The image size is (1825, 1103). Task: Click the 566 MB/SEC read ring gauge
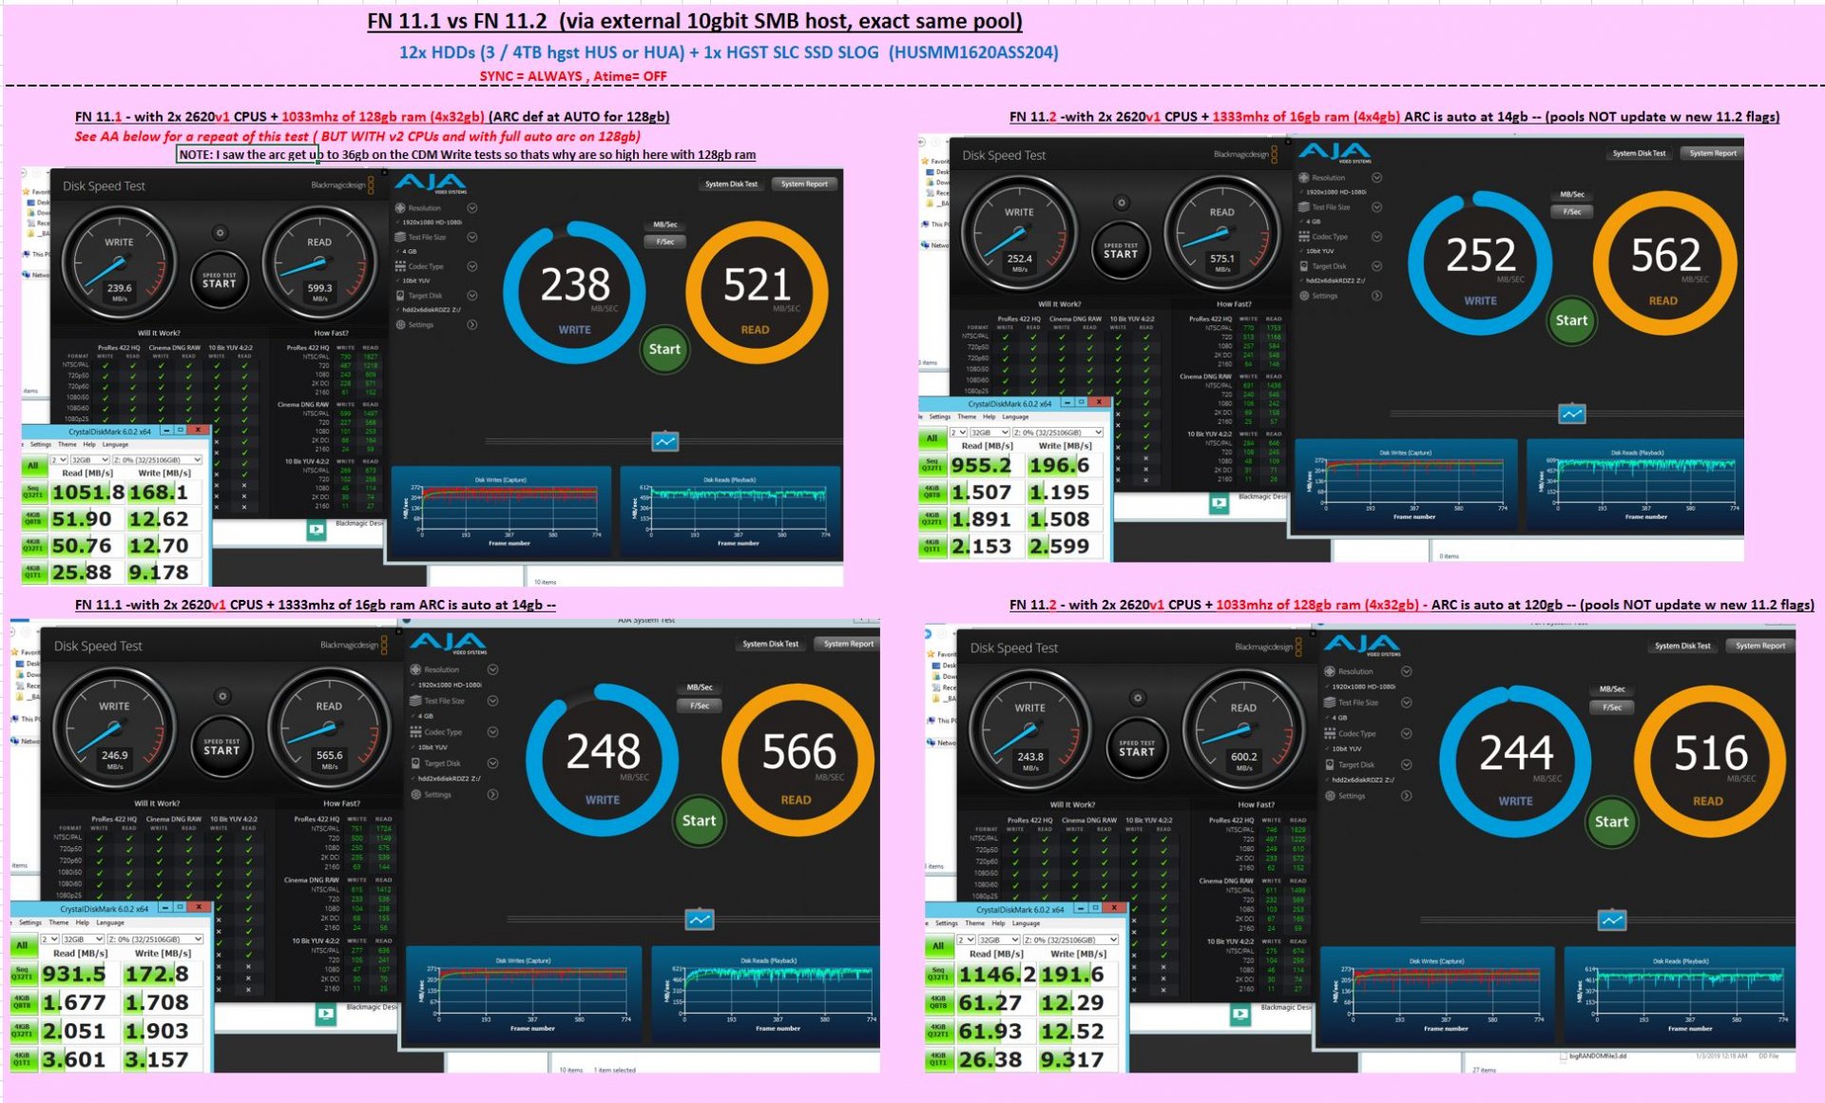pyautogui.click(x=798, y=758)
